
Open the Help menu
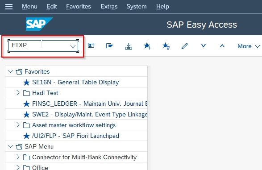(162, 7)
